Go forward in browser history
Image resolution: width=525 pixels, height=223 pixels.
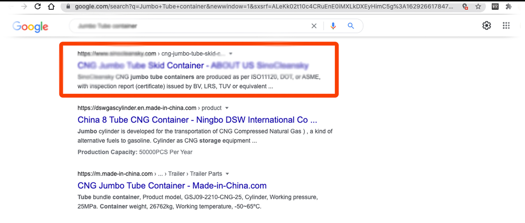(24, 6)
